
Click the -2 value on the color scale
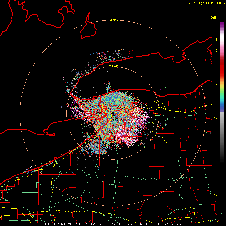coord(216,129)
